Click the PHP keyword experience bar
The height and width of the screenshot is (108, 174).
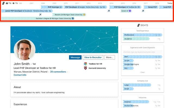tap(142, 57)
